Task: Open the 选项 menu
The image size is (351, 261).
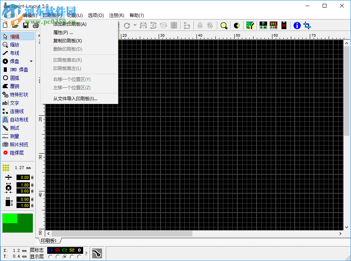Action: [x=96, y=16]
